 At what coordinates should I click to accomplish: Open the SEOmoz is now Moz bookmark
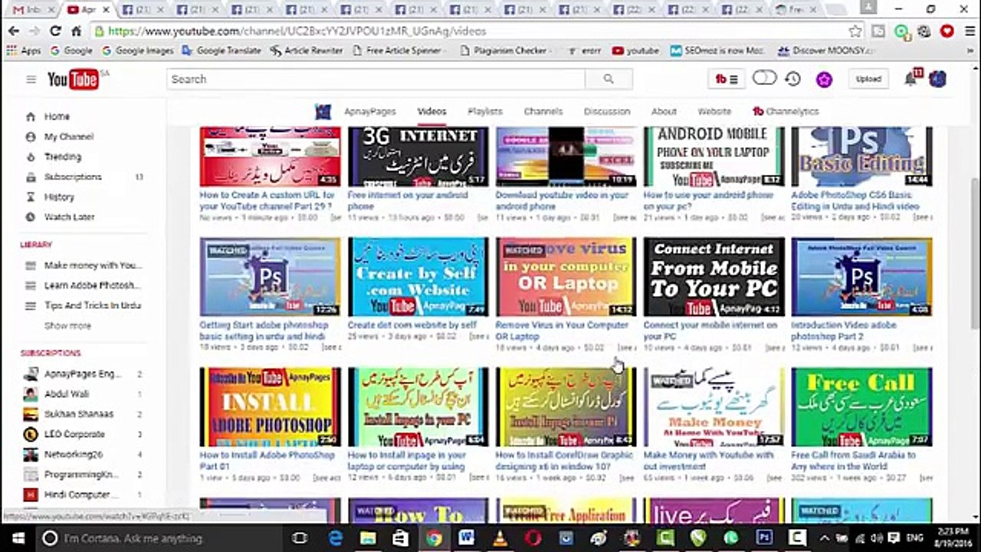717,51
